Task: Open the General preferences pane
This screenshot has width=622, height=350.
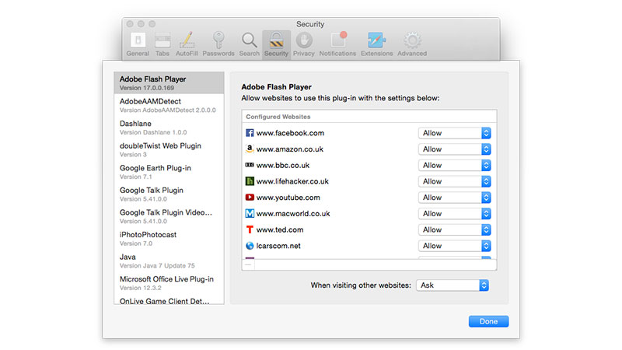Action: [138, 44]
